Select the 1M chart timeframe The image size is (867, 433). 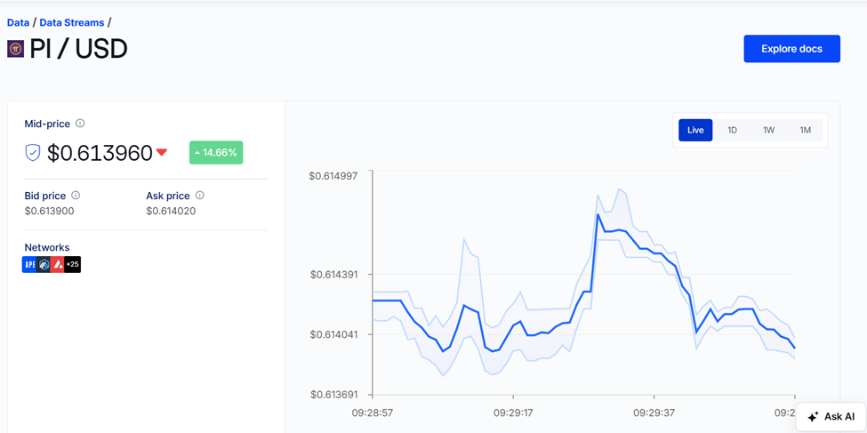pos(805,130)
